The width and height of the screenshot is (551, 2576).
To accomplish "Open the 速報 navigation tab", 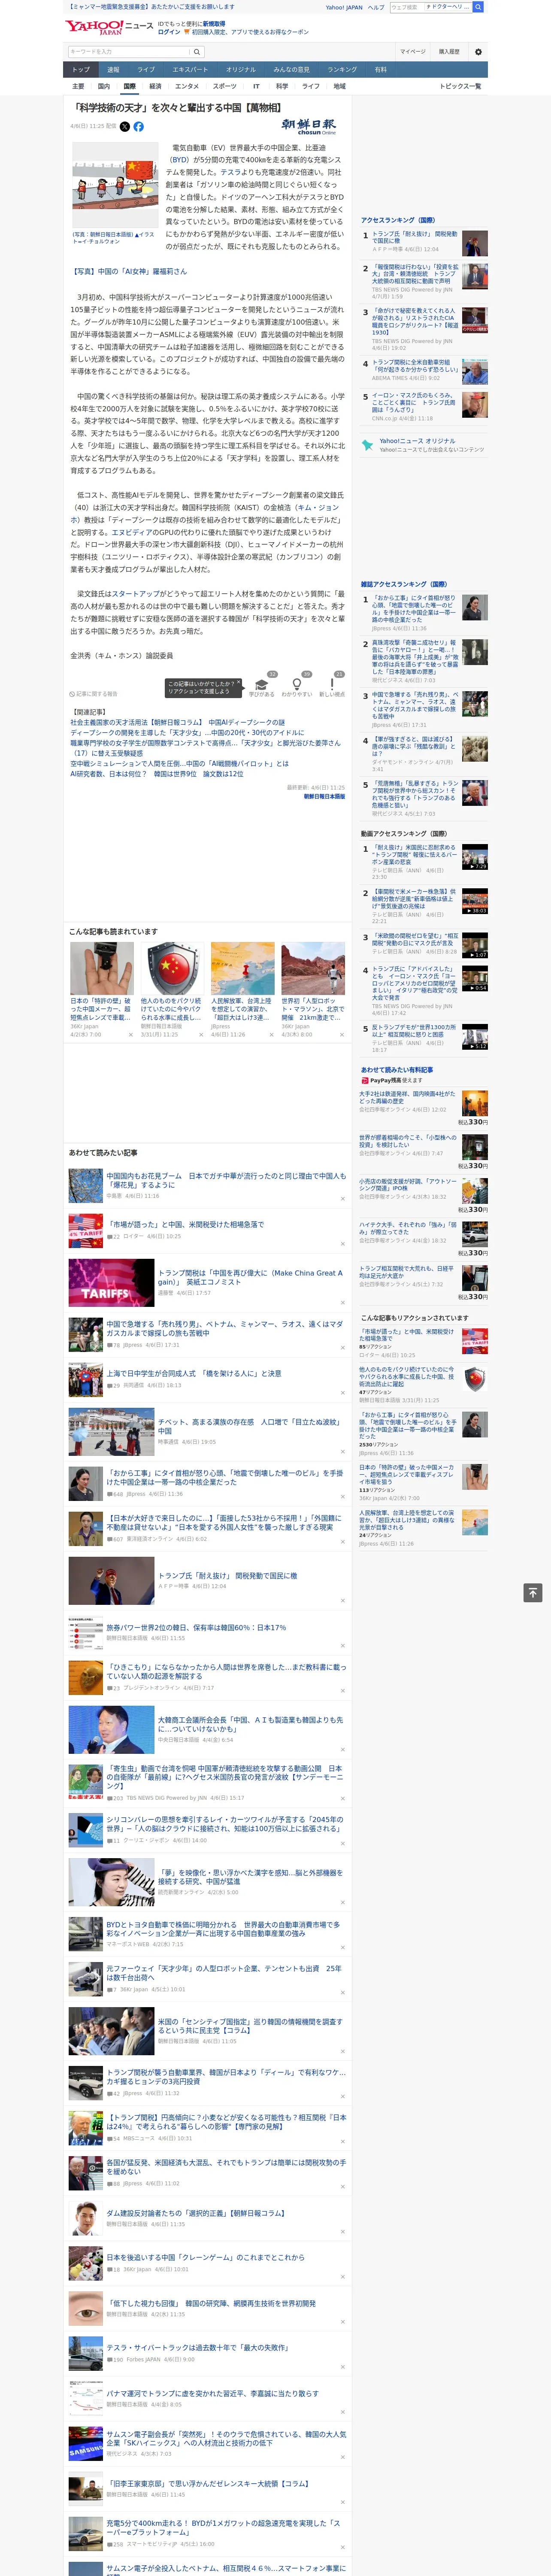I will pyautogui.click(x=113, y=69).
